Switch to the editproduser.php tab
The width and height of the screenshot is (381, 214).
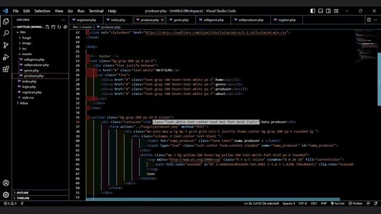click(x=251, y=20)
